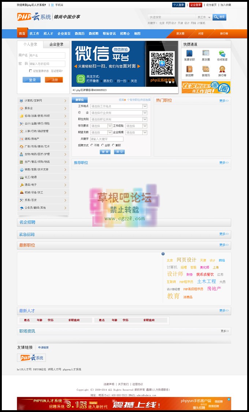The width and height of the screenshot is (249, 412).
Task: Click the 销售/客服/技术支持 category icon
Action: point(21,169)
